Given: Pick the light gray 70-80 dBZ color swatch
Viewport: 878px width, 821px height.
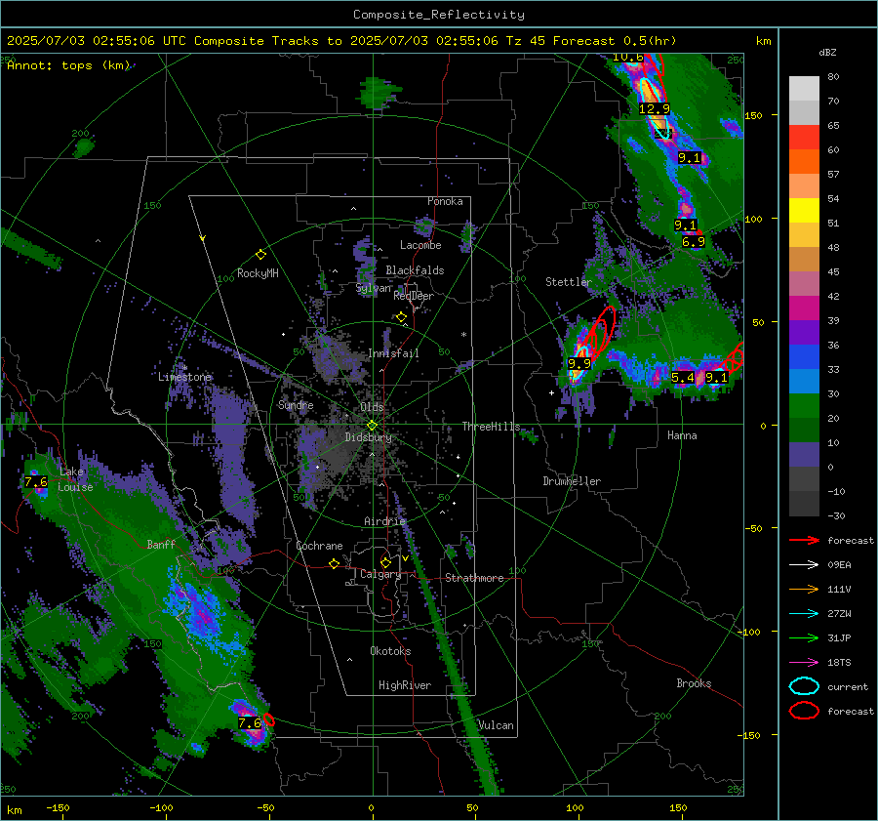Looking at the screenshot, I should [804, 89].
